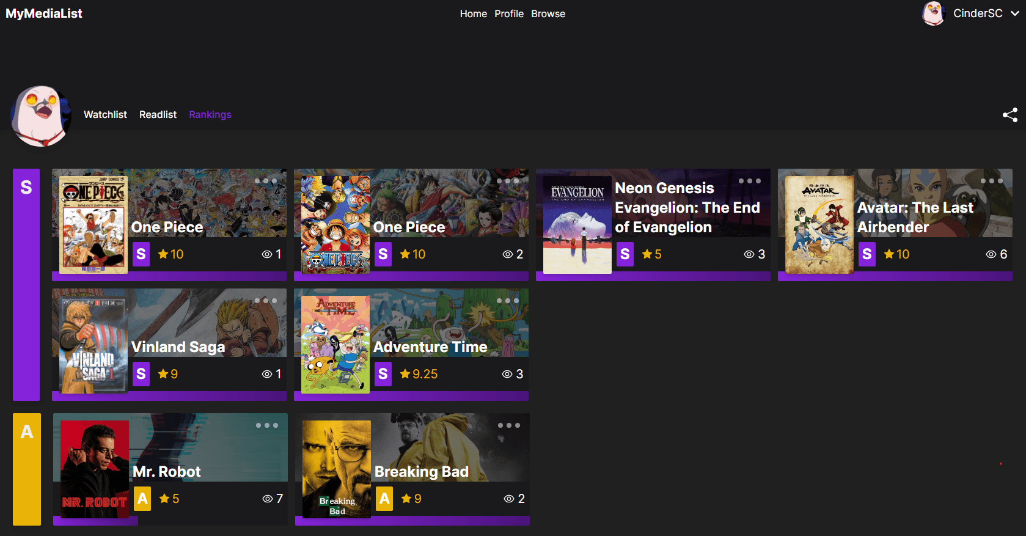Open the three-dot menu on Breaking Bad

pos(509,425)
